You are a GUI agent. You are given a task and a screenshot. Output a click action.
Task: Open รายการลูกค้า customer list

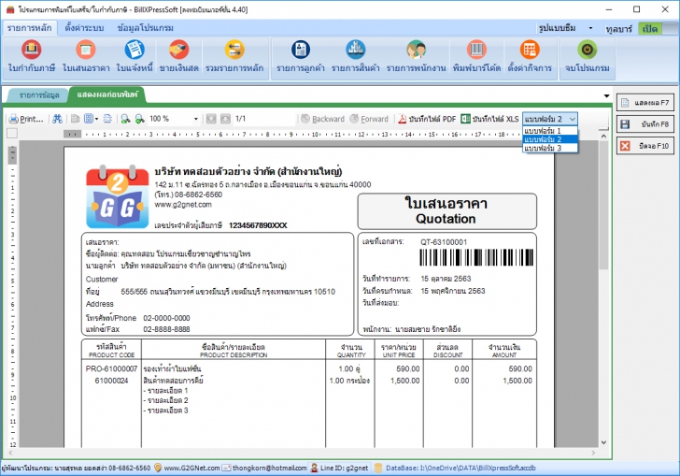pos(300,56)
